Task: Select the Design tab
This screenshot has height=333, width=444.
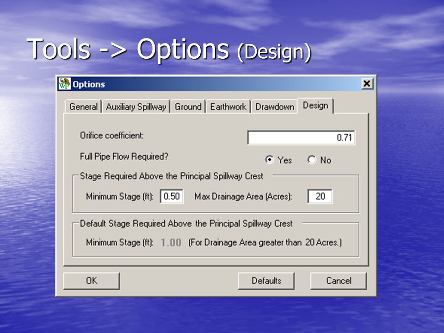Action: pos(315,105)
